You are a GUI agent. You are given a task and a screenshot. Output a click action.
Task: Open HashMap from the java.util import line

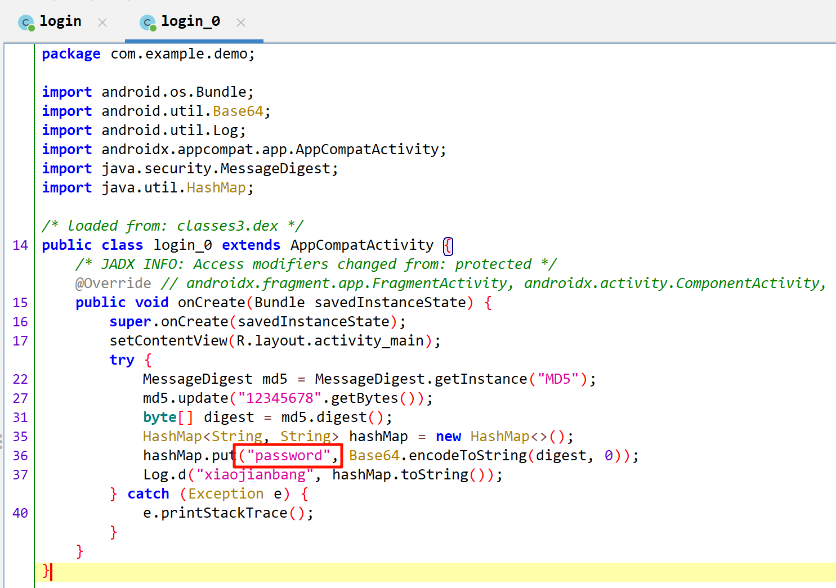point(216,188)
